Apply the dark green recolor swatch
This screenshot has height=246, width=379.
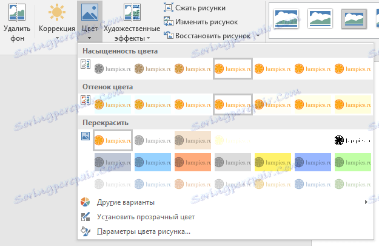tap(353, 162)
